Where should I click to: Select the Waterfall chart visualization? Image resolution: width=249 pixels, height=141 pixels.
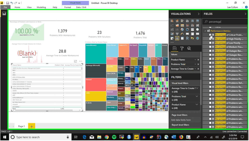[172, 29]
